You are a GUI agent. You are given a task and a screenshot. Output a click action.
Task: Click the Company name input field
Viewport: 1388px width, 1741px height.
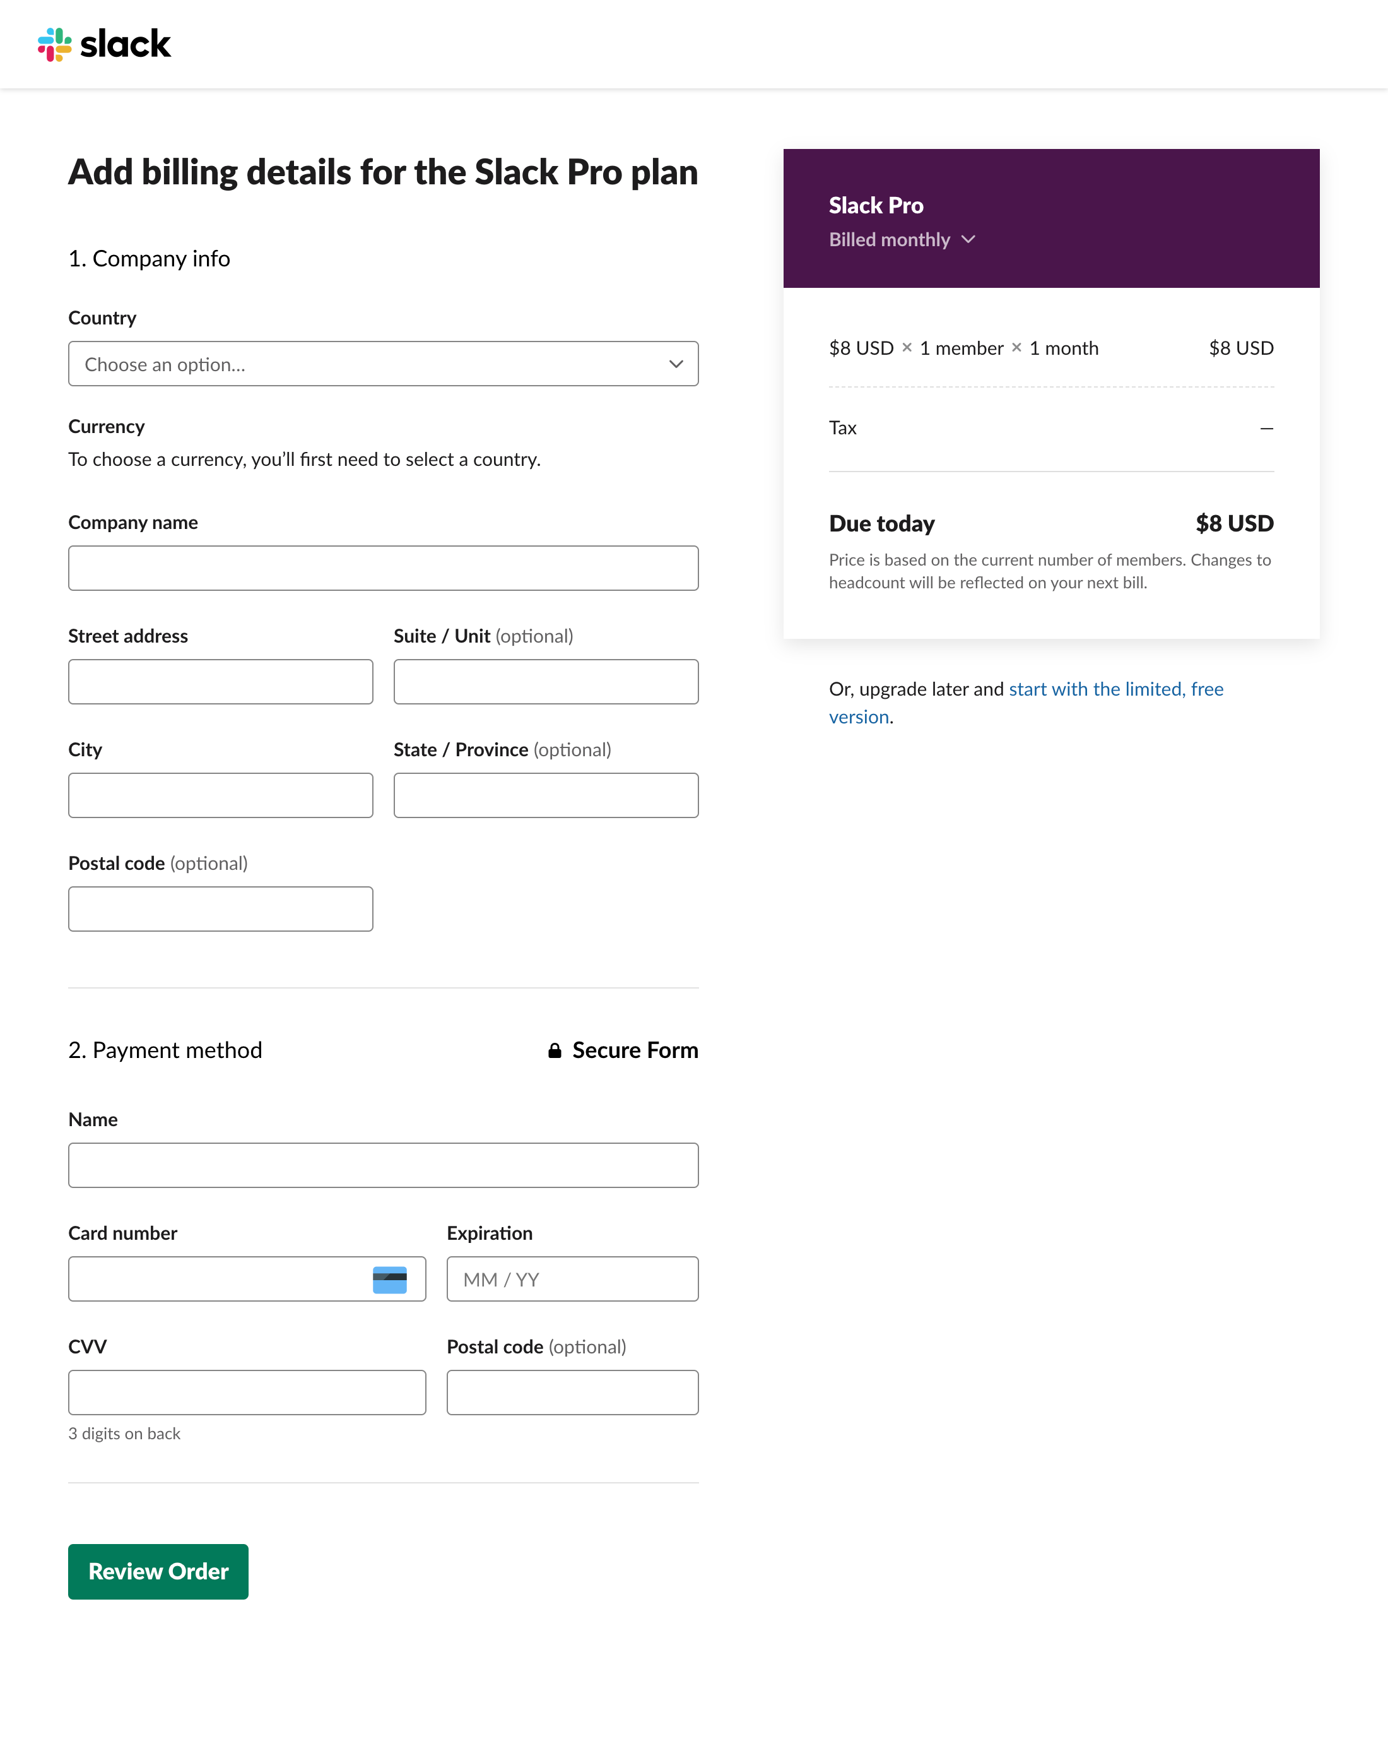coord(384,567)
